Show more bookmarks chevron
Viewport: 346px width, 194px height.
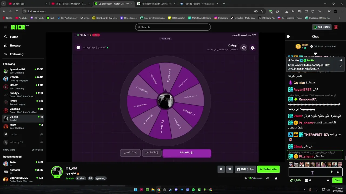tap(340, 18)
